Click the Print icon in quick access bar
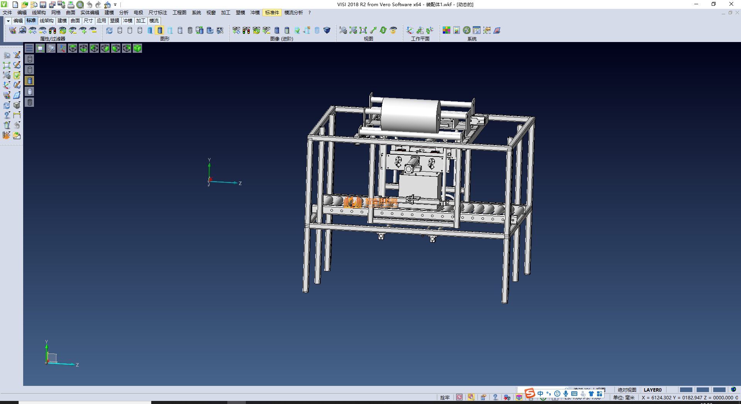The image size is (741, 404). [71, 5]
